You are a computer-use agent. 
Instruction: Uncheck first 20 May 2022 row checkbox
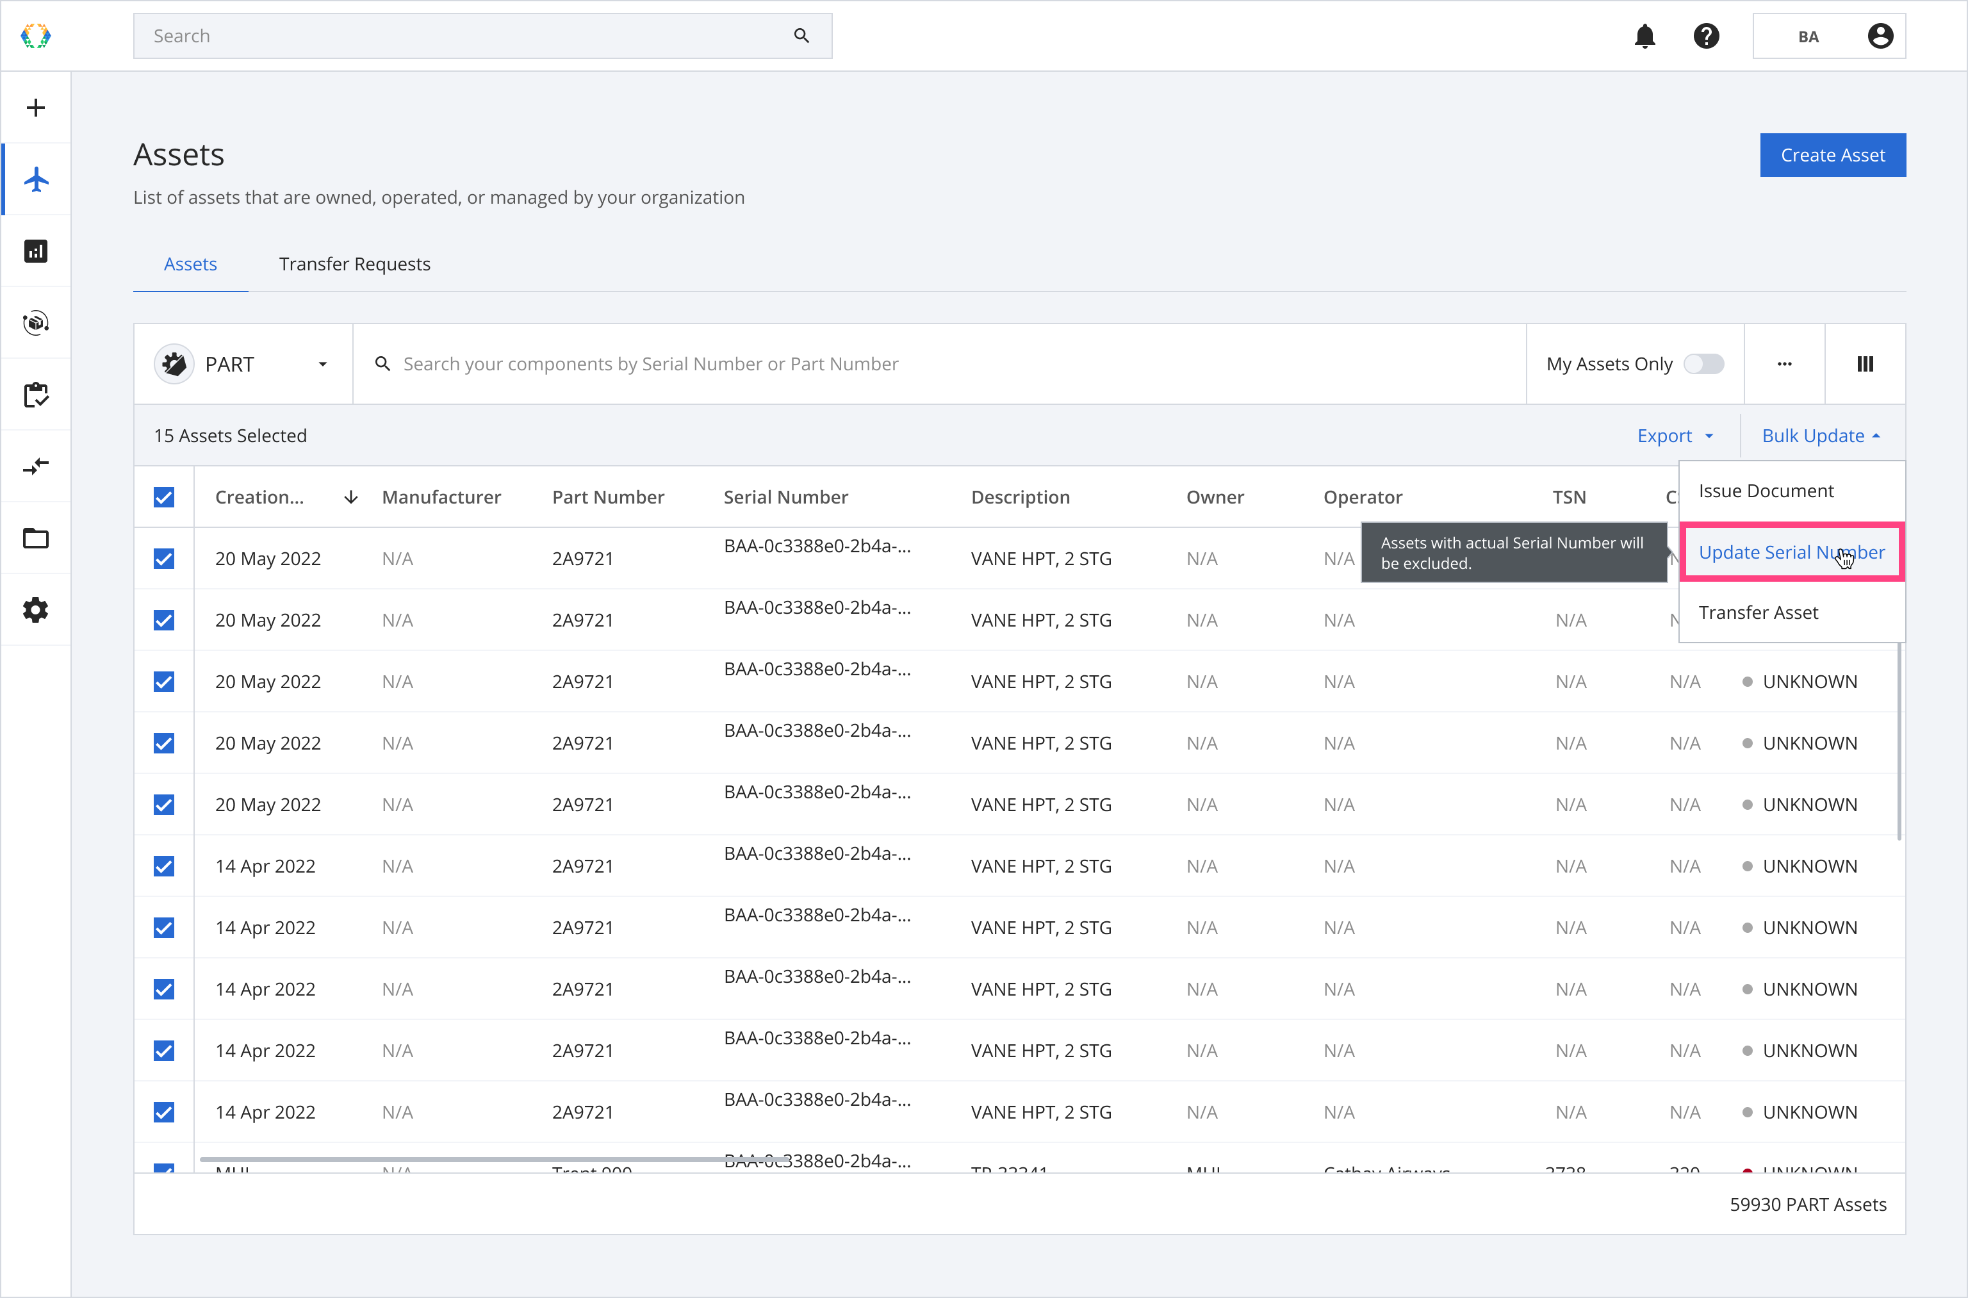(x=164, y=559)
